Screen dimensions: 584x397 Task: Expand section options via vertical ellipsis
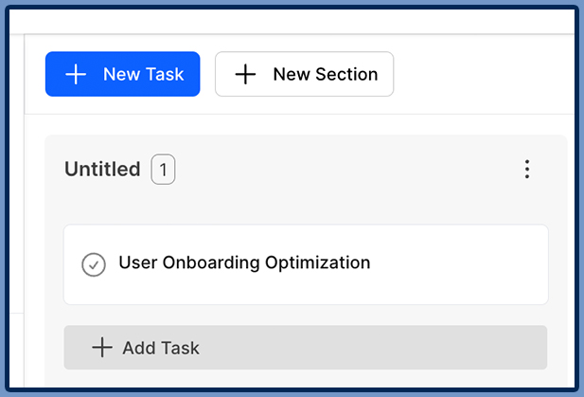click(x=527, y=170)
